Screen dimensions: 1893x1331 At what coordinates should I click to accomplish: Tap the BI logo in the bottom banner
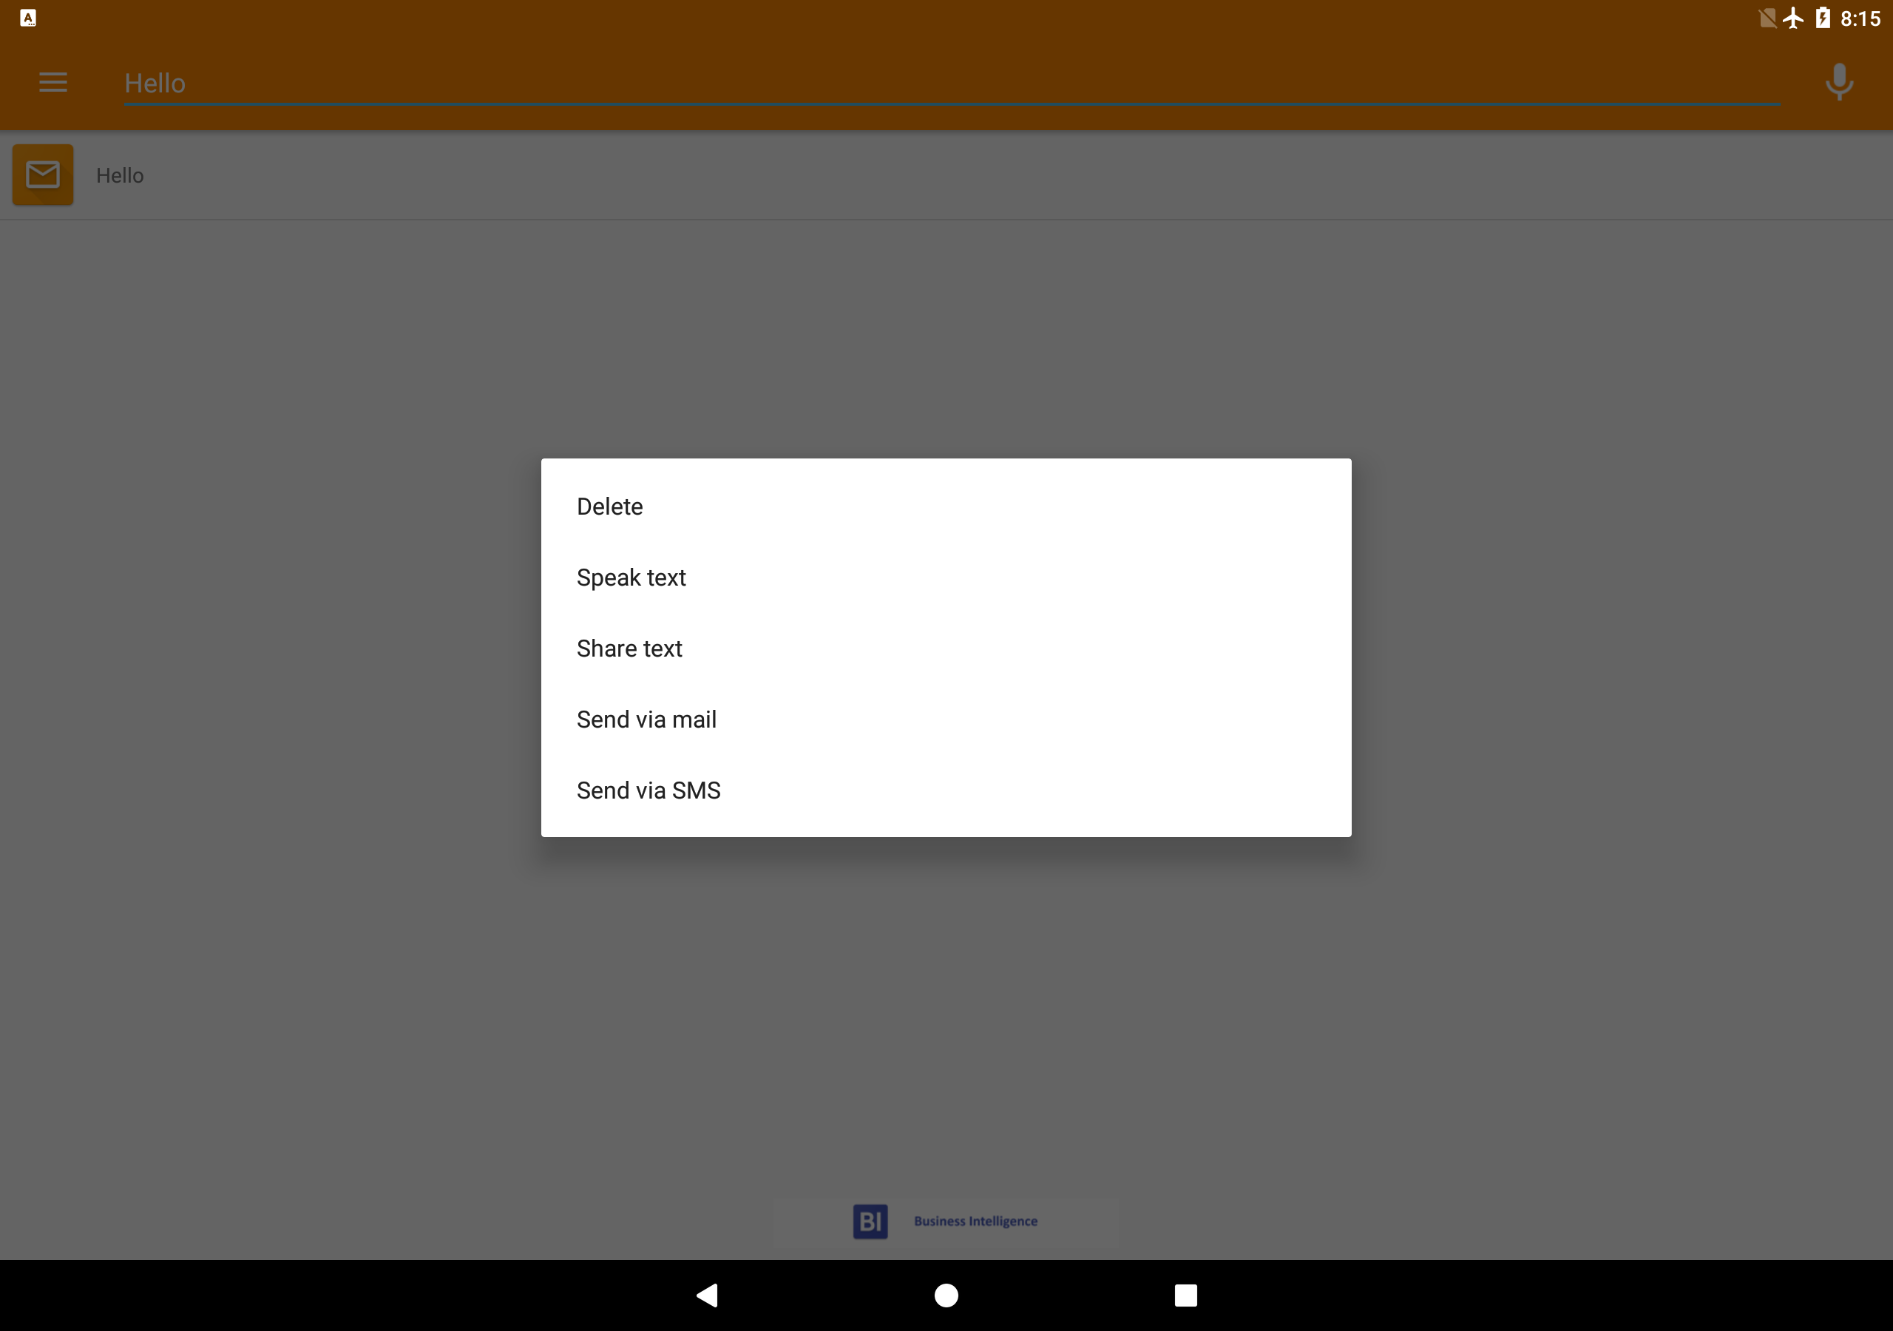click(x=870, y=1222)
